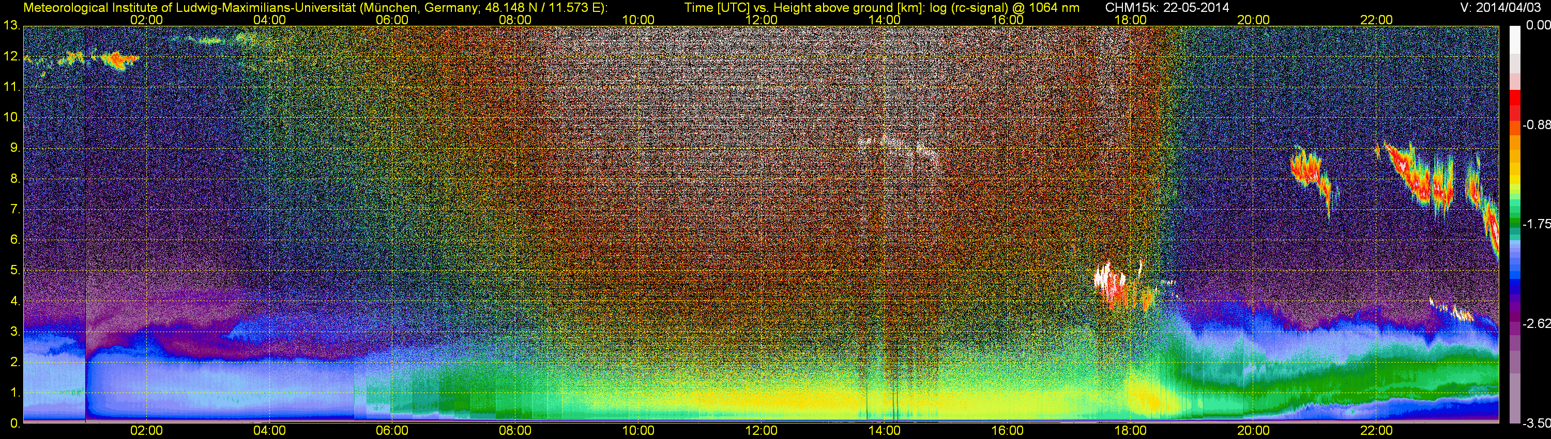Viewport: 1551px width, 439px height.
Task: Click the 3. height axis label
Action: [x=15, y=332]
